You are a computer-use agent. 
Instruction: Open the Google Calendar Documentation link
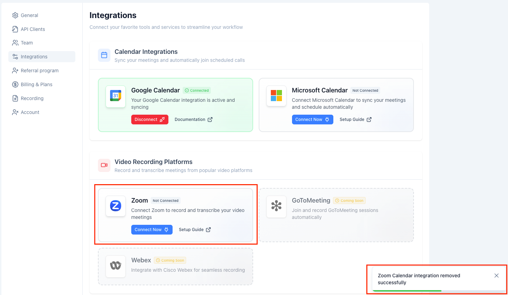pos(193,120)
